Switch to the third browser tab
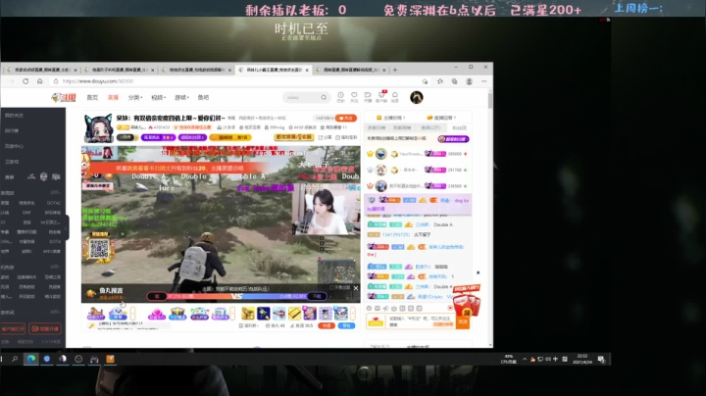Screen dimensions: 706x396 pyautogui.click(x=195, y=70)
